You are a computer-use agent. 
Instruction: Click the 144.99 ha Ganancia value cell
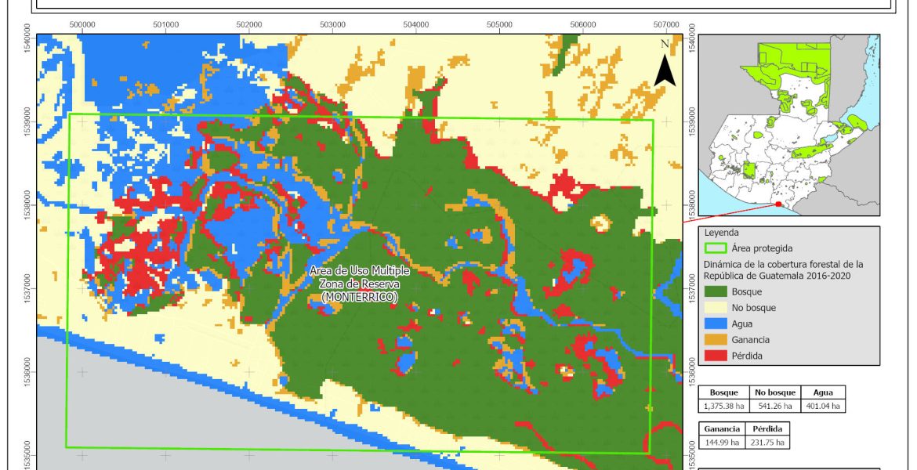pyautogui.click(x=721, y=442)
